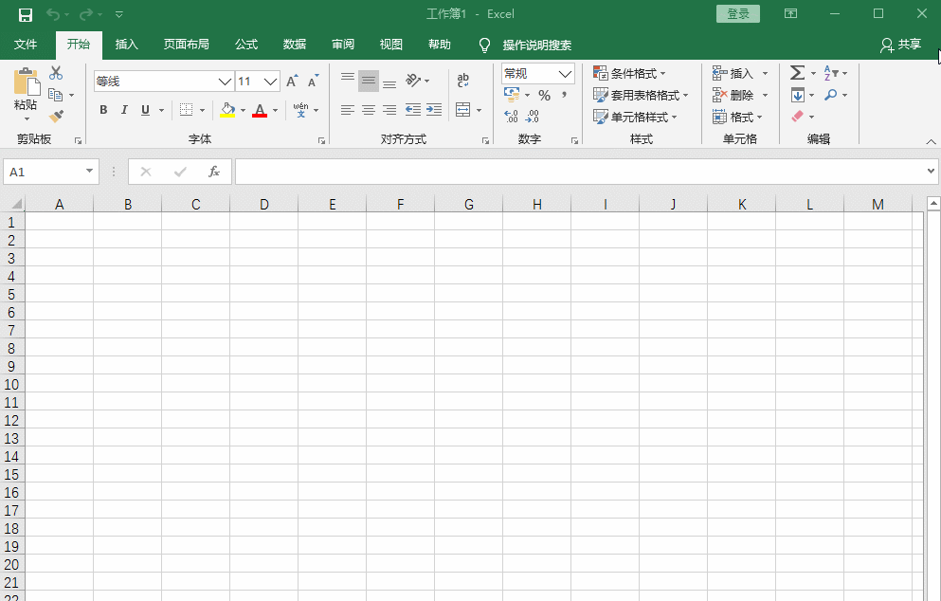Toggle italic formatting with the I icon
Screen dimensions: 941x601
[124, 109]
